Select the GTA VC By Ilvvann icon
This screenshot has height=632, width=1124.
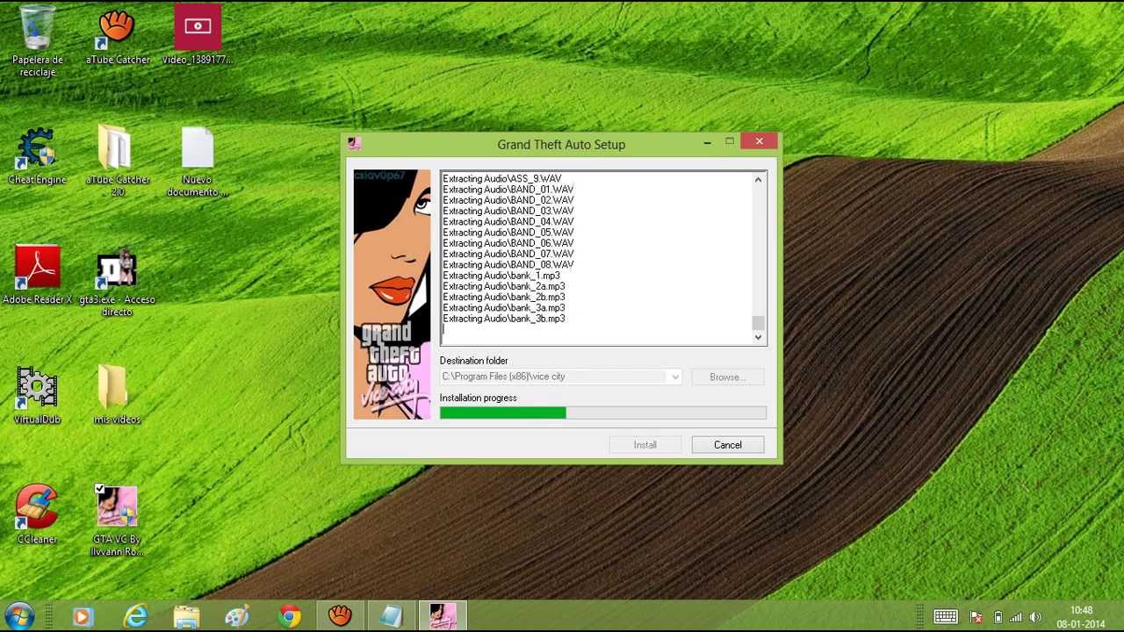117,521
